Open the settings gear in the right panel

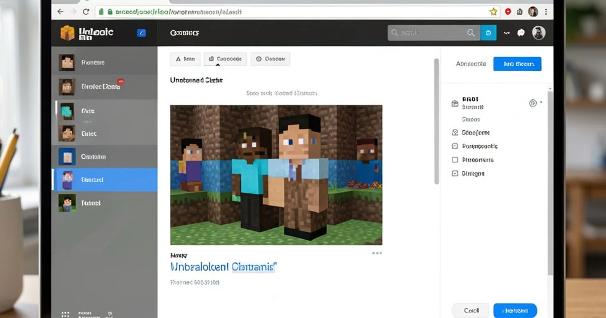(532, 103)
